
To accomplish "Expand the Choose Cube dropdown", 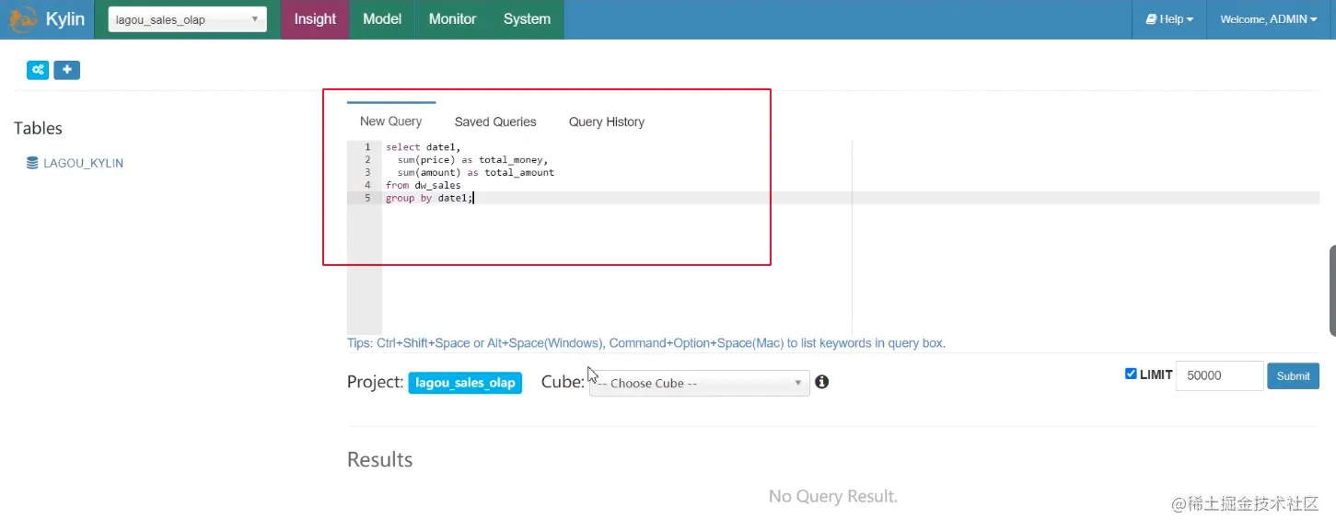I will [700, 383].
